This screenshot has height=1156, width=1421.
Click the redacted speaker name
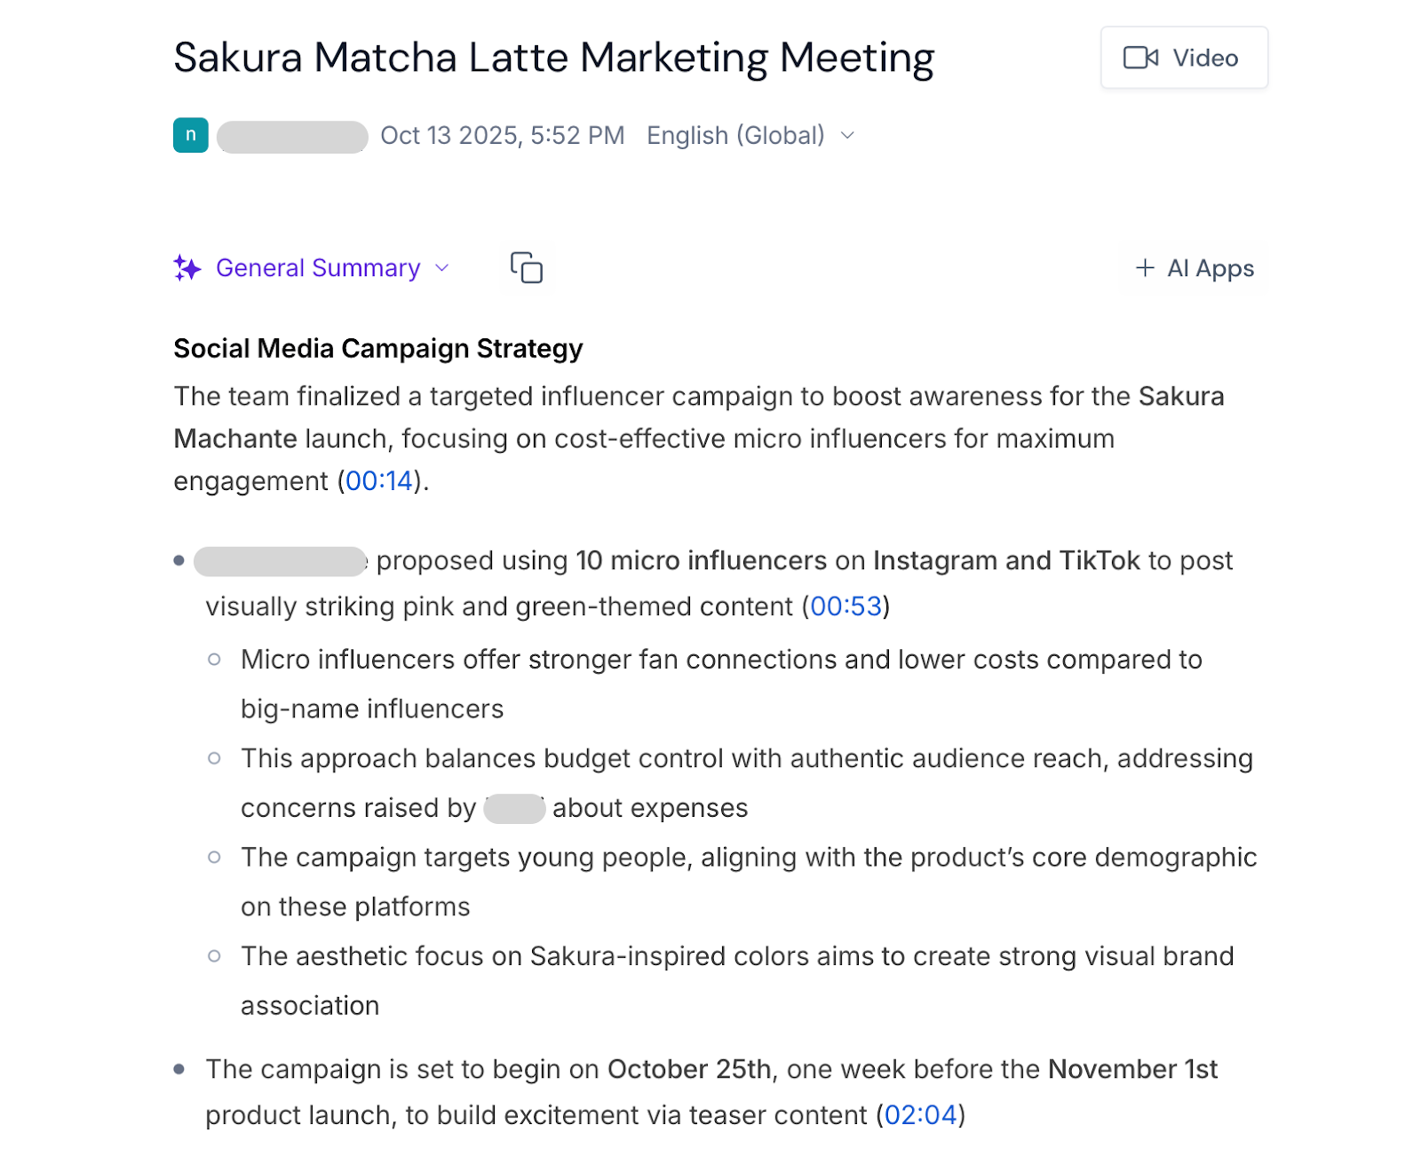pyautogui.click(x=278, y=560)
